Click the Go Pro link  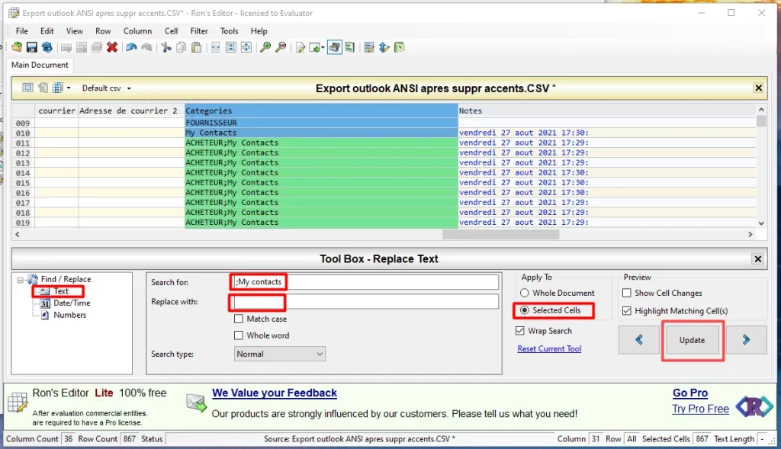[689, 393]
